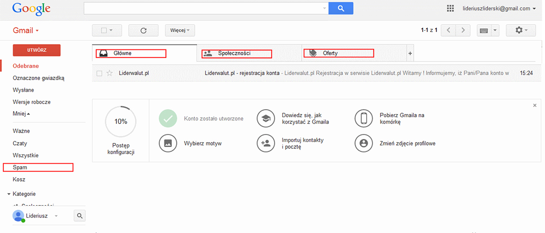
Task: Click Wybierz motyw link
Action: pyautogui.click(x=203, y=143)
